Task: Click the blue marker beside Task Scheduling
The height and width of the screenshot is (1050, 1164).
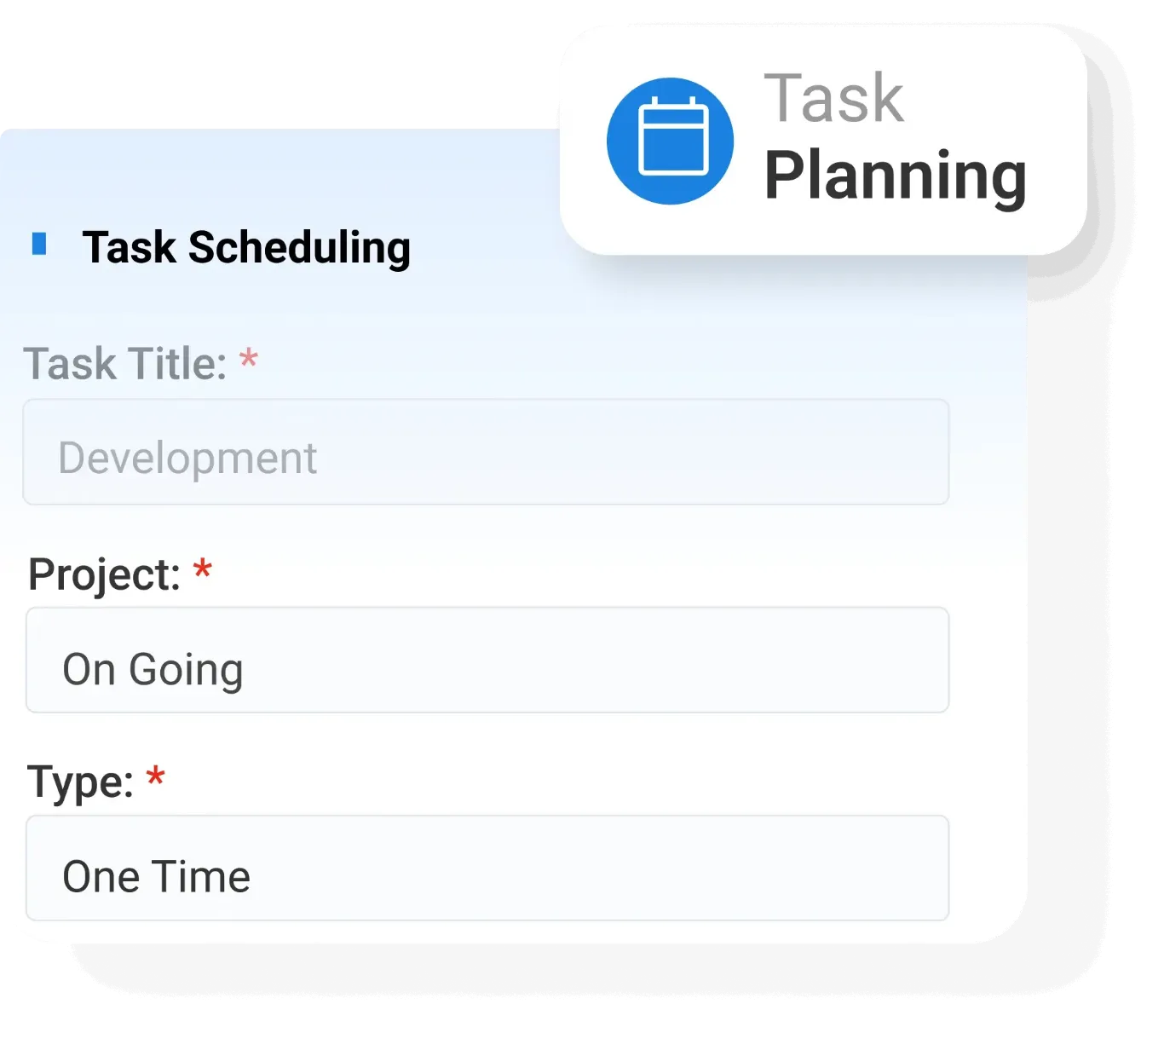Action: (x=39, y=244)
